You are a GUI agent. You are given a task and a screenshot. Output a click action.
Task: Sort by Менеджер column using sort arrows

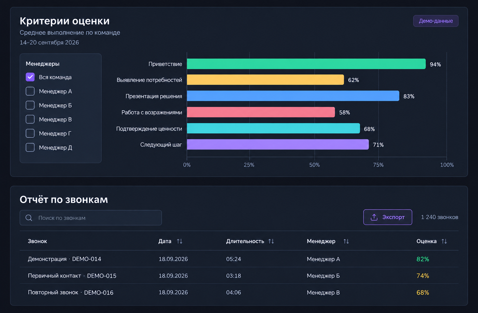346,241
